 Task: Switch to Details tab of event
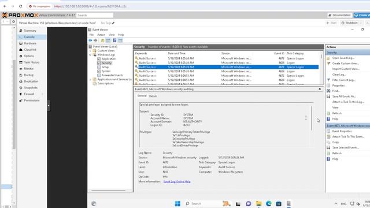[x=153, y=96]
